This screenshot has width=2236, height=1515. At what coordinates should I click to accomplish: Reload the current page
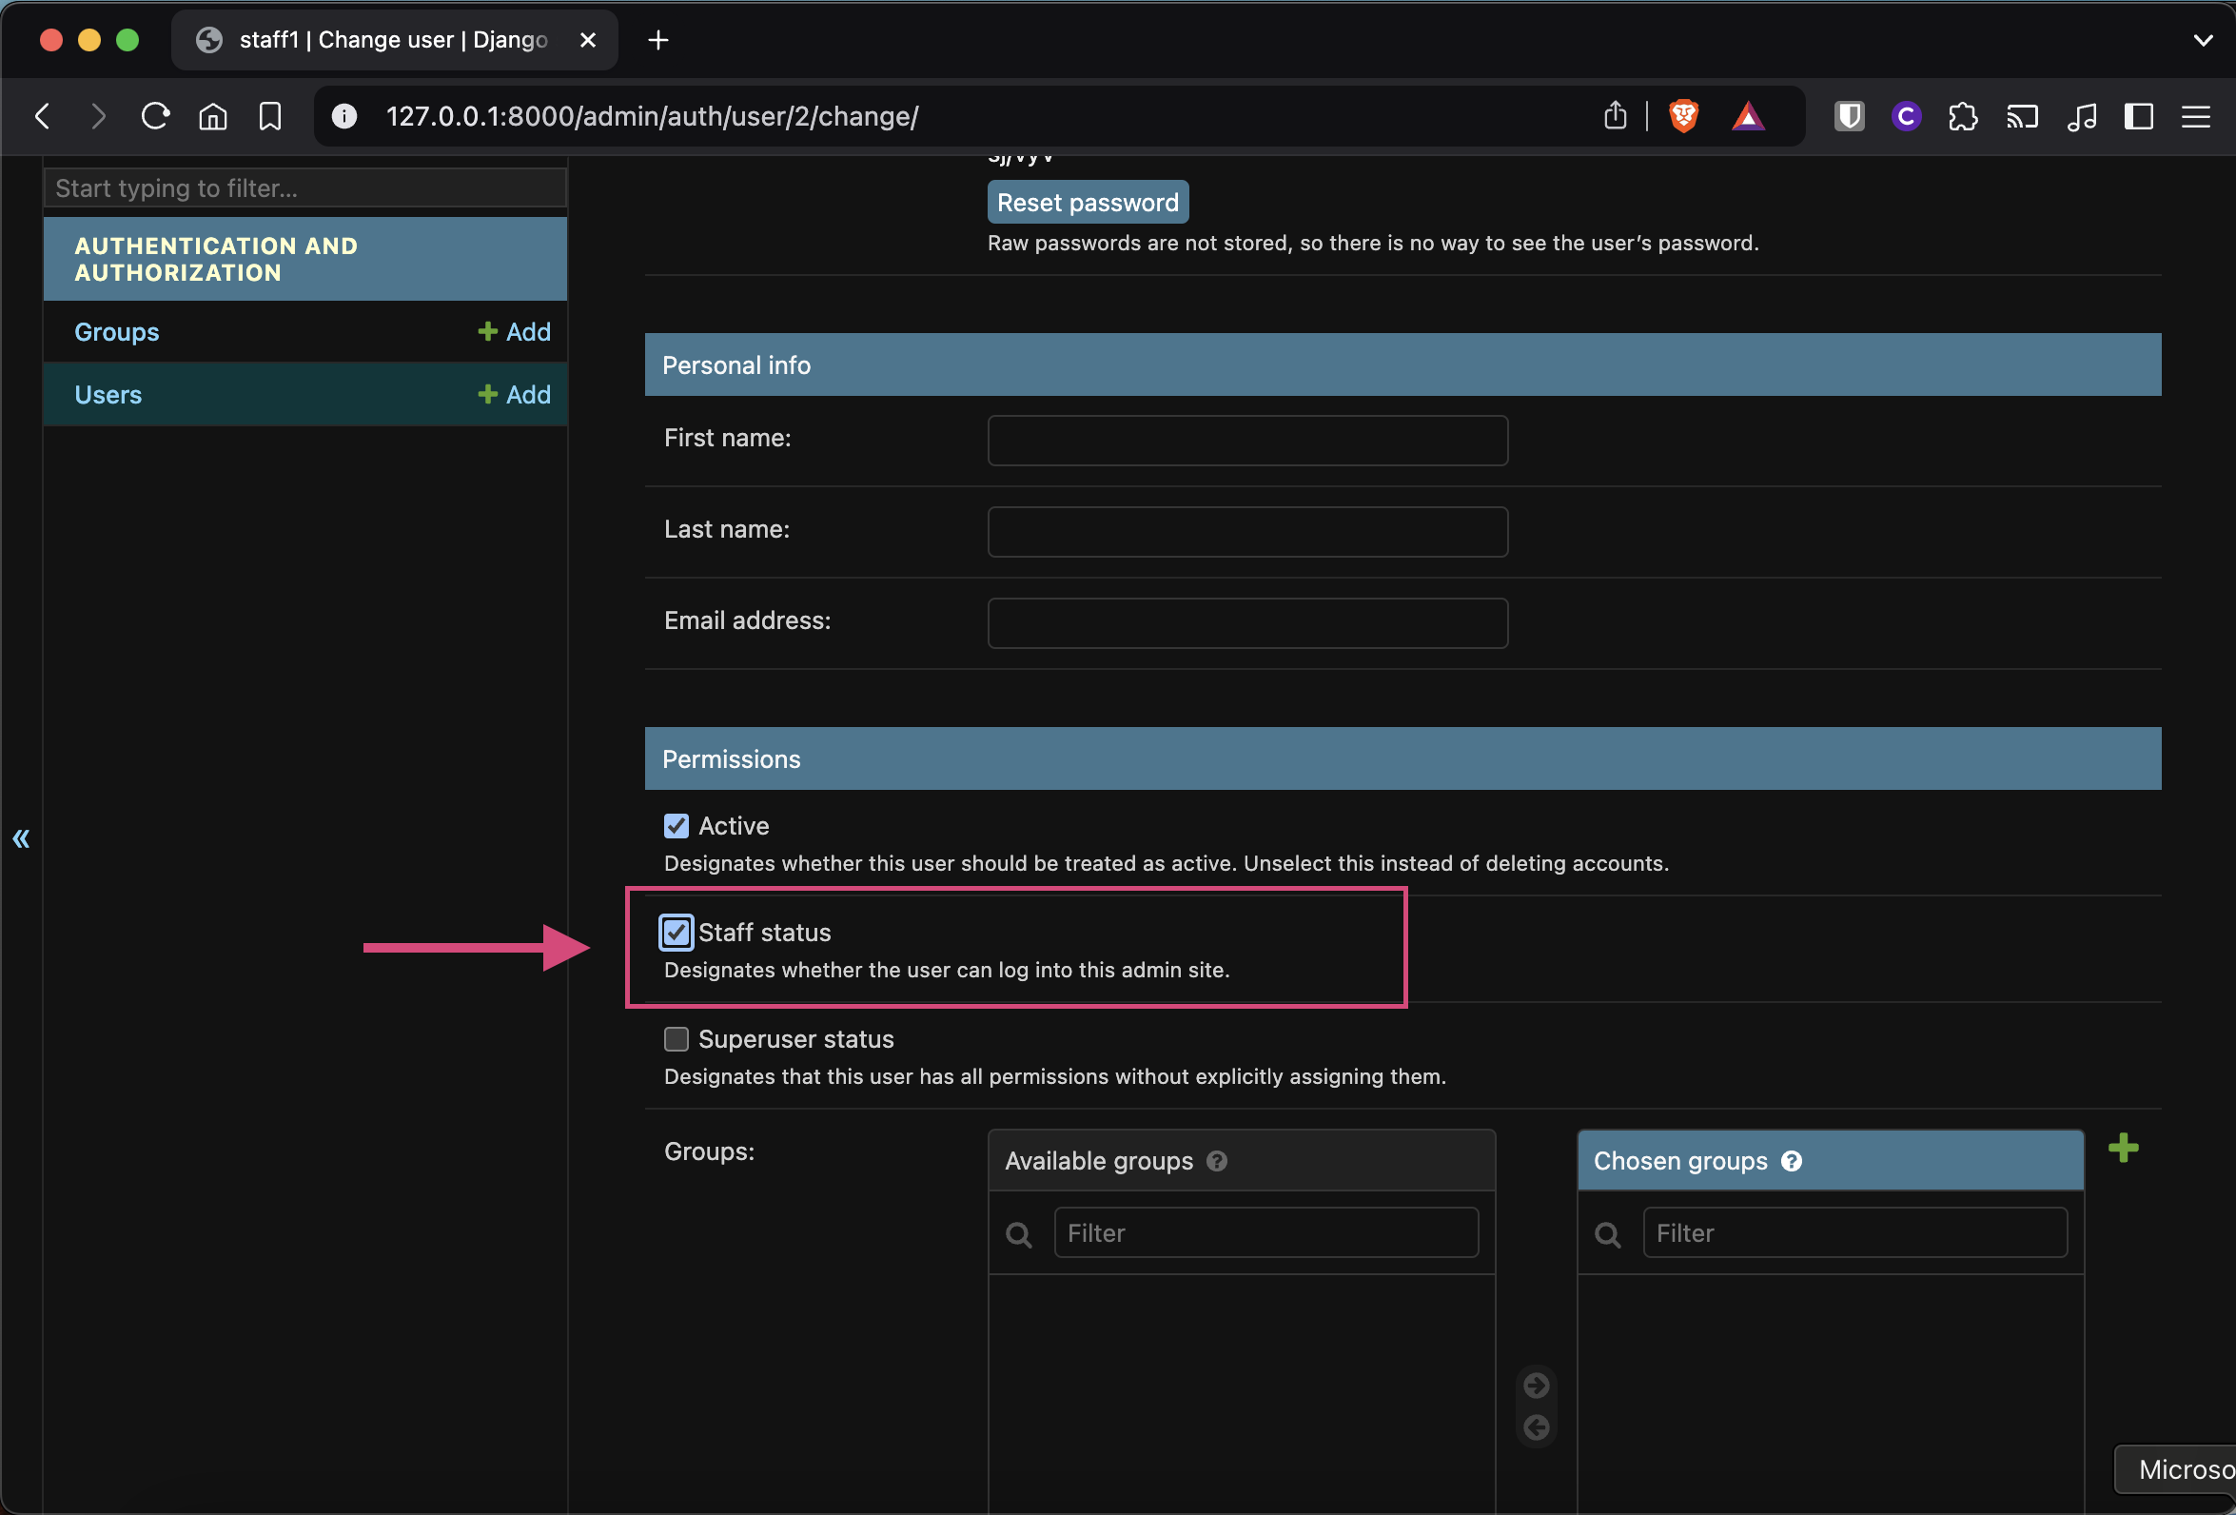click(154, 115)
